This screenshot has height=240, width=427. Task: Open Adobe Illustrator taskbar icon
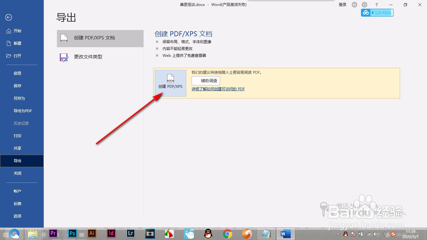coord(92,233)
